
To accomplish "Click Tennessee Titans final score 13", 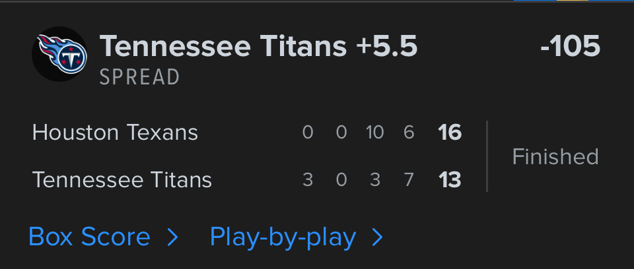I will tap(450, 179).
